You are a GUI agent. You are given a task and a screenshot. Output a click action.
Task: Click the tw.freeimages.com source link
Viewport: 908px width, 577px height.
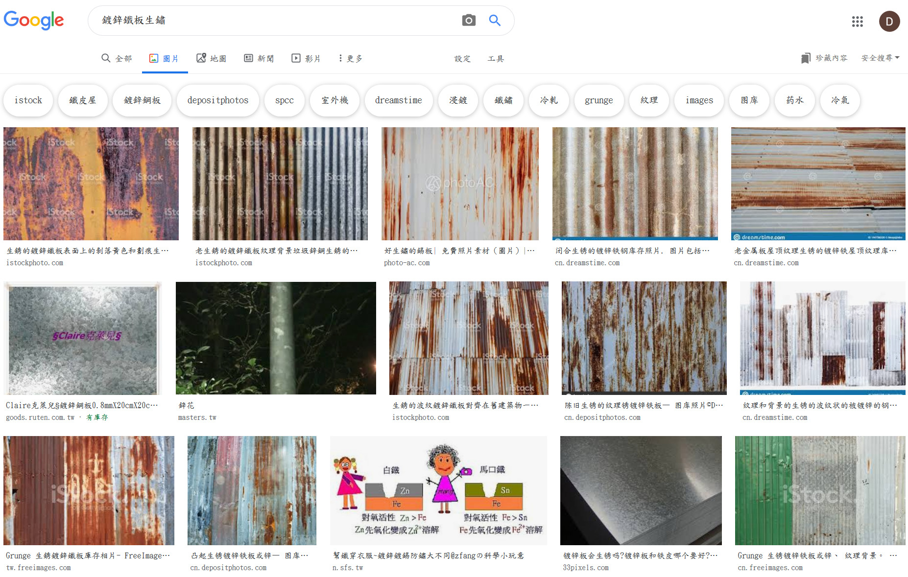pos(38,568)
